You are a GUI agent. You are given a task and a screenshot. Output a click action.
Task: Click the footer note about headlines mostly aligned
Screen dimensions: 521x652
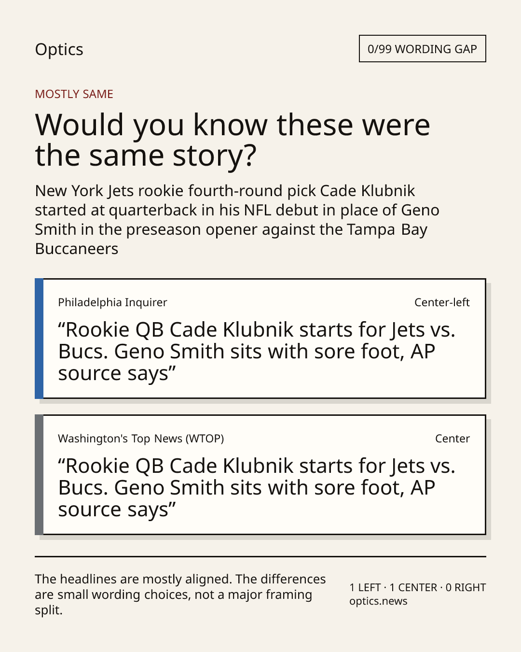click(180, 595)
